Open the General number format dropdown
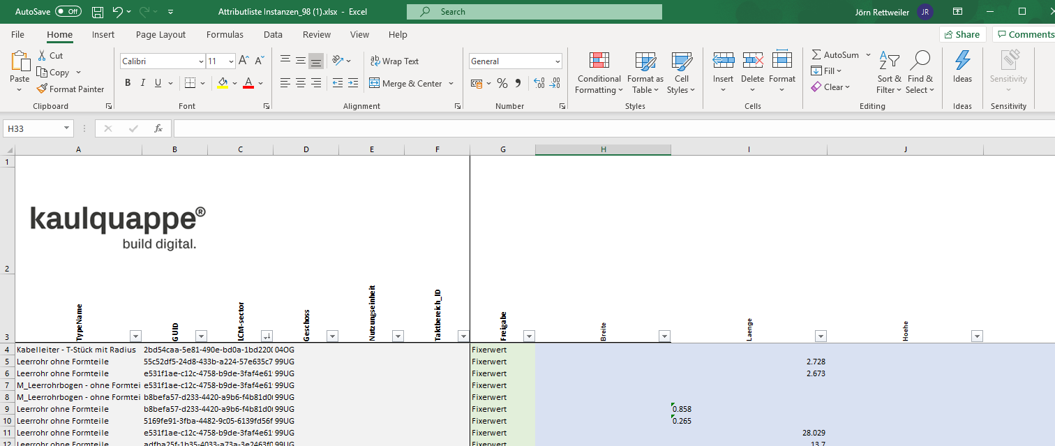 click(x=558, y=61)
